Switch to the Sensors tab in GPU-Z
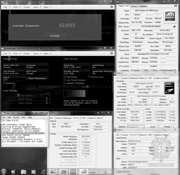180x175 pixels. 134,6
